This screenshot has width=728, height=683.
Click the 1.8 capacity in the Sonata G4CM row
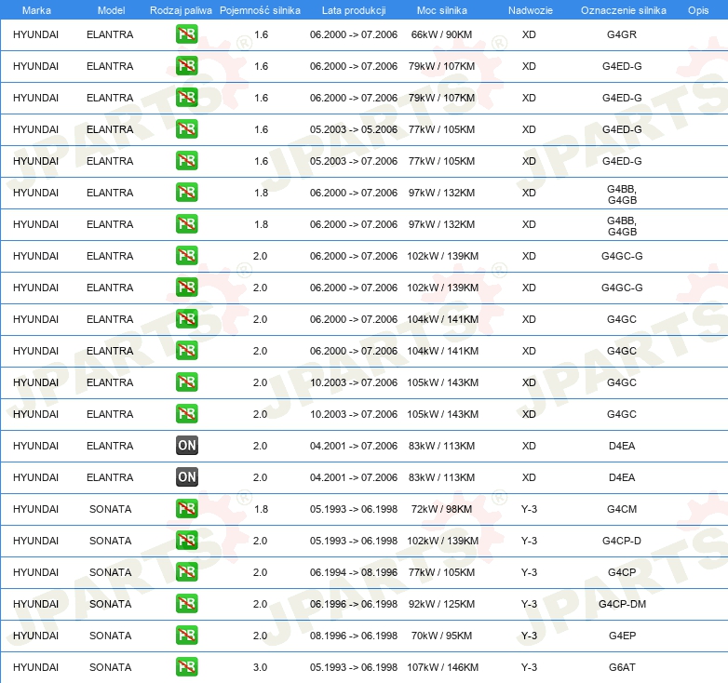pyautogui.click(x=261, y=509)
